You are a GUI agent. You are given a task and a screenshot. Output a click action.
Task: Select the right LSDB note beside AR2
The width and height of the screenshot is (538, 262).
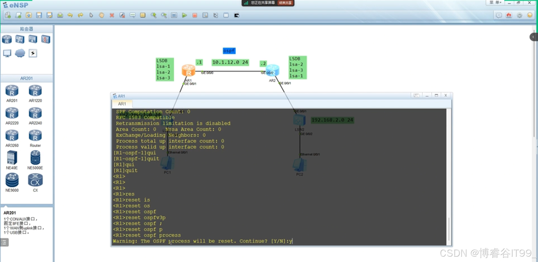[x=298, y=67]
